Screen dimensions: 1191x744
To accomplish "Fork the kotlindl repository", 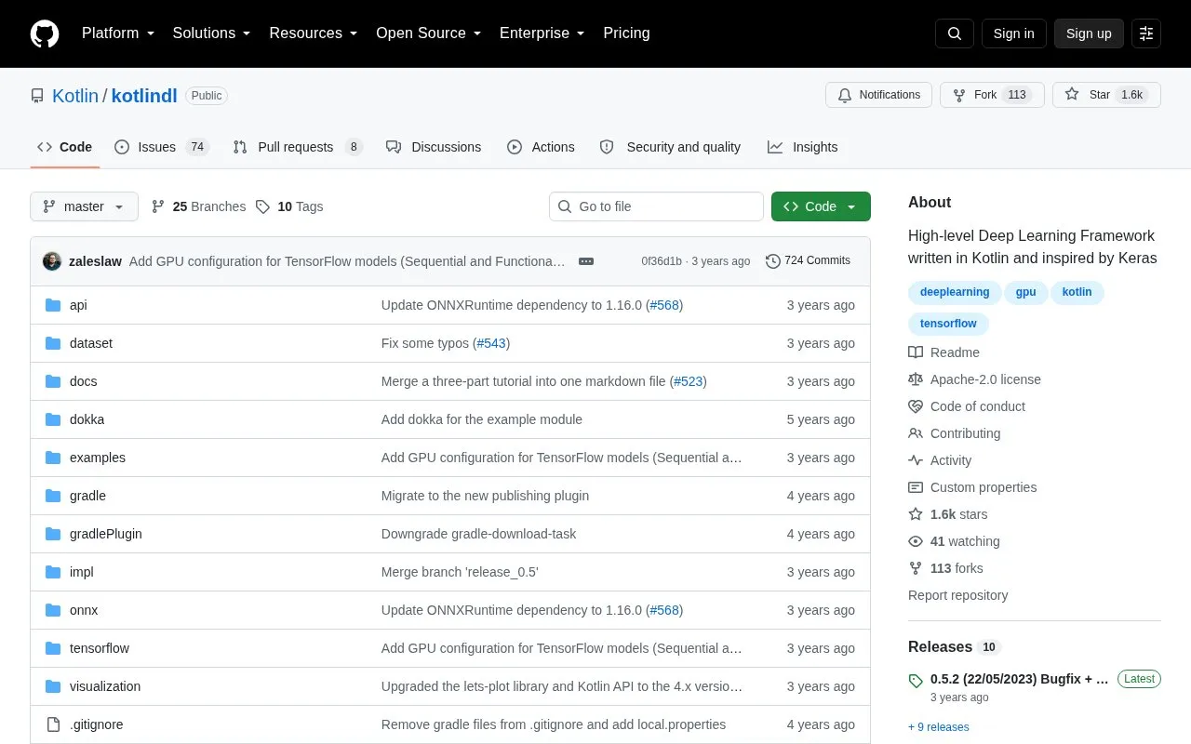I will [x=992, y=95].
